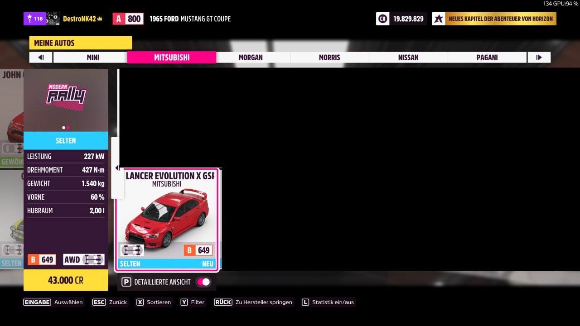Toggle statistics with the L Statistik button
Screen dimensions: 580x326
[x=328, y=302]
